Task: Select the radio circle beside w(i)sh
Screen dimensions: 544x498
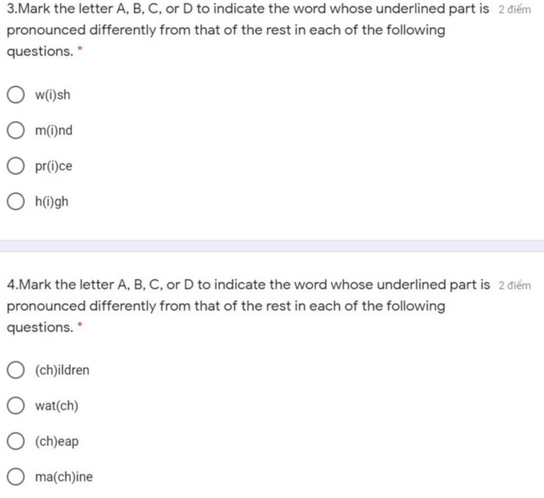Action: (x=15, y=95)
